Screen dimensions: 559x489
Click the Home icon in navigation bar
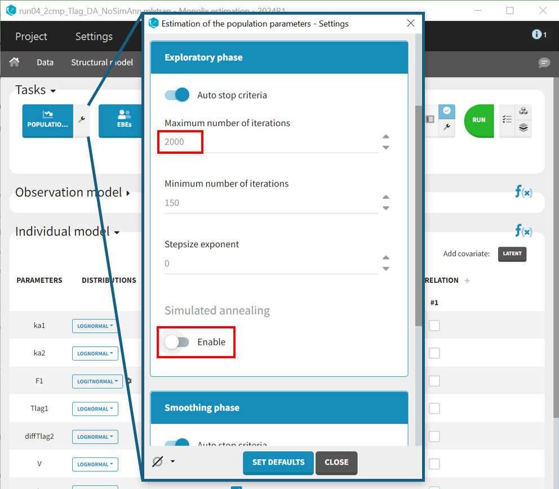point(15,62)
